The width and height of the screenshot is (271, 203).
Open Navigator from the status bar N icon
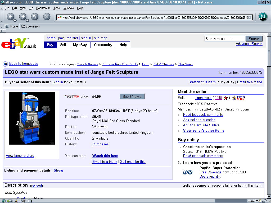point(3,201)
